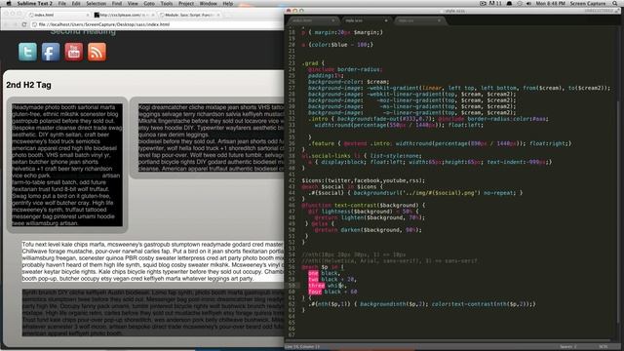Click the highlighted 'four' word in the editor
624x351 pixels.
point(315,292)
